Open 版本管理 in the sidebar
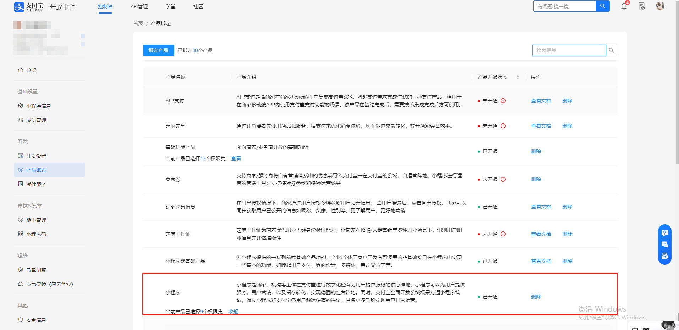 tap(36, 220)
